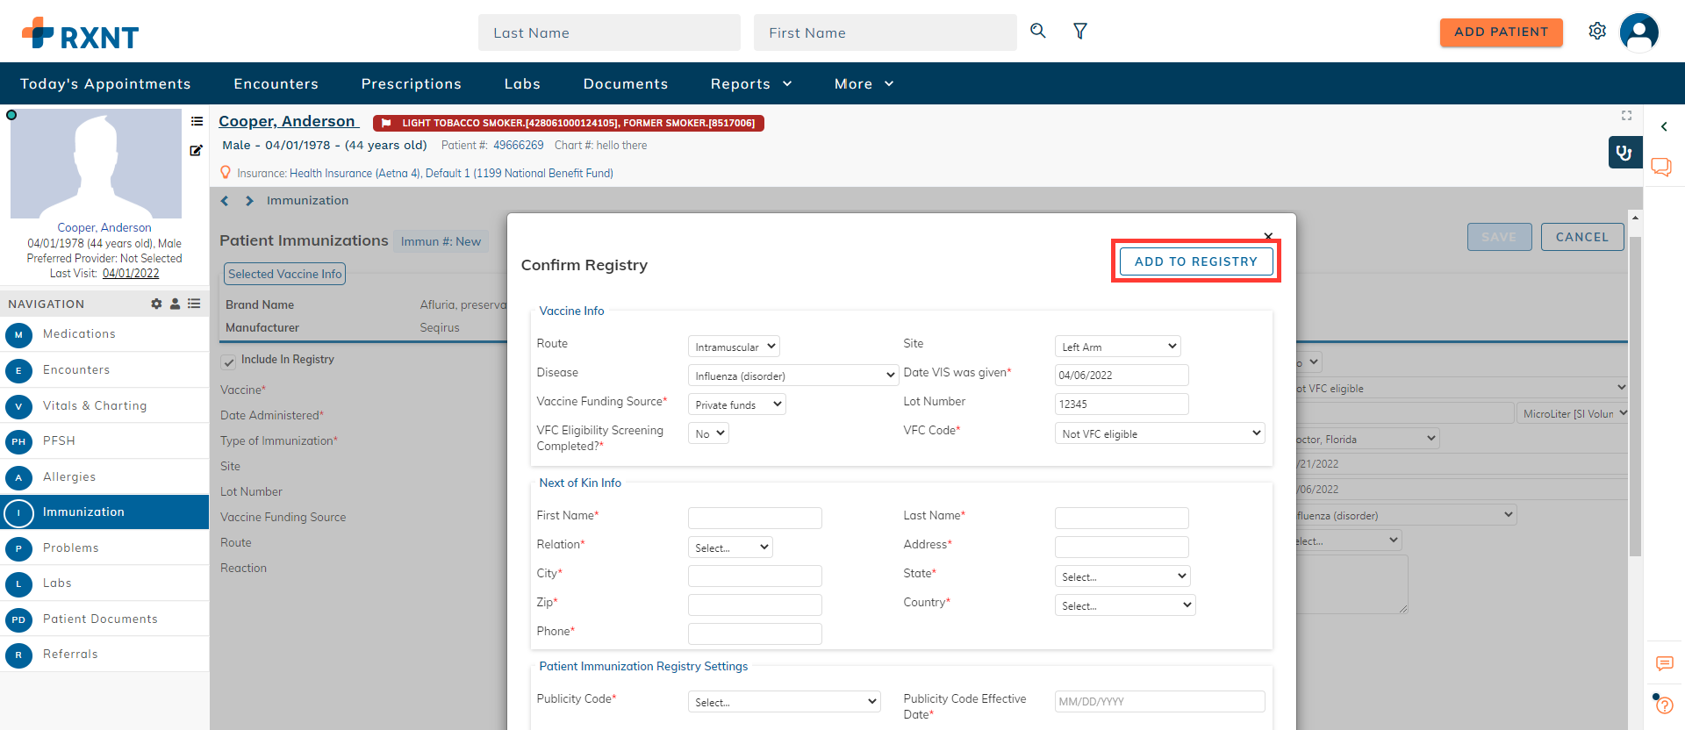Click the patient search magnifier icon
The width and height of the screenshot is (1685, 730).
pyautogui.click(x=1038, y=31)
